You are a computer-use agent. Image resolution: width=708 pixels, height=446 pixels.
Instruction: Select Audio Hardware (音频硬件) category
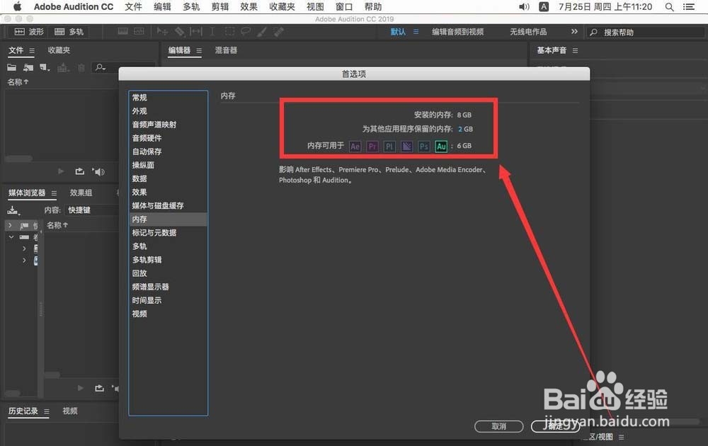[x=168, y=138]
